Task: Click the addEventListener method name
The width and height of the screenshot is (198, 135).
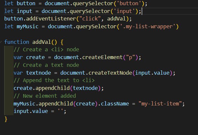Action: tap(51, 19)
